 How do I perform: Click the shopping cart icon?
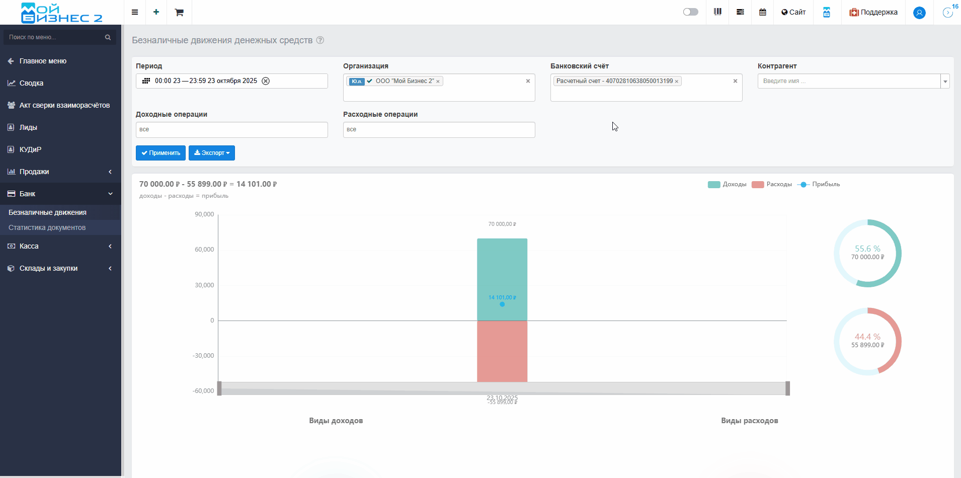pos(179,12)
